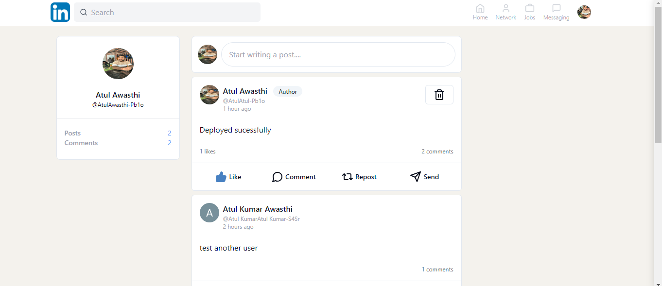
Task: Repost the 'Deployed sucessfully' post
Action: point(359,177)
